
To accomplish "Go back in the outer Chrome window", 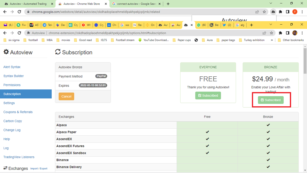I will coord(5,12).
